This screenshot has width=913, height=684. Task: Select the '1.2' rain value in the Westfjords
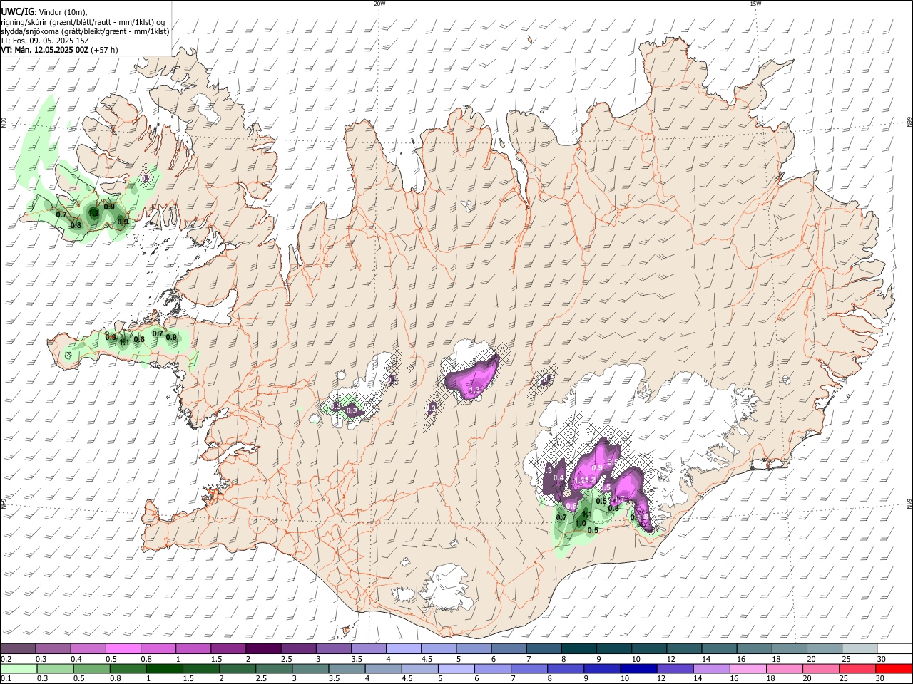[x=93, y=213]
